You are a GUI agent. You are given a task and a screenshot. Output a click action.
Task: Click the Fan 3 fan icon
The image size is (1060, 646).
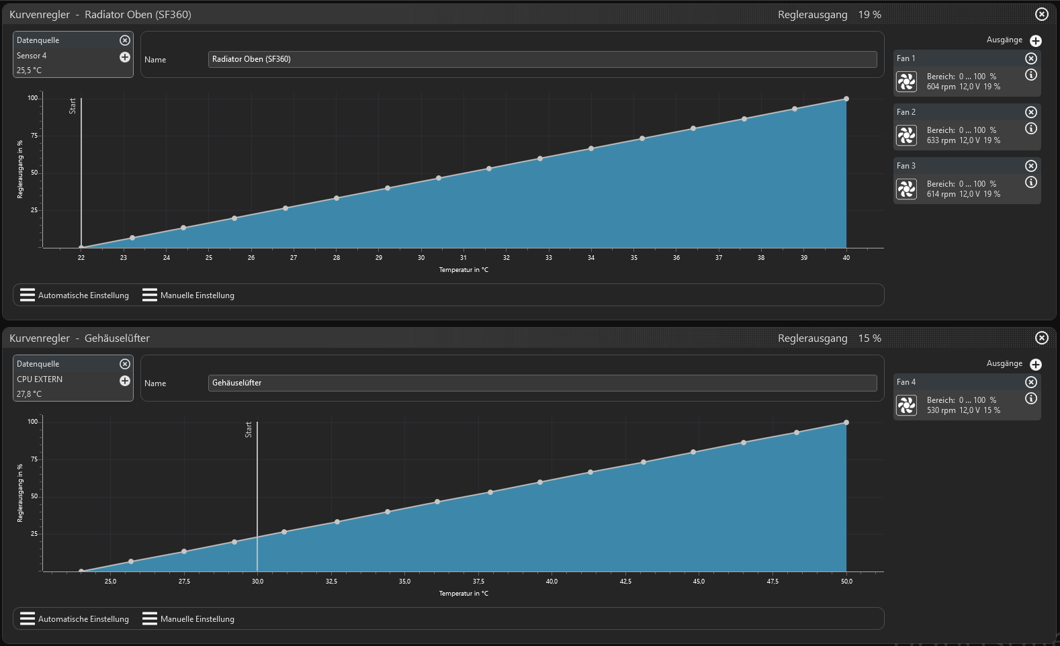(x=907, y=189)
